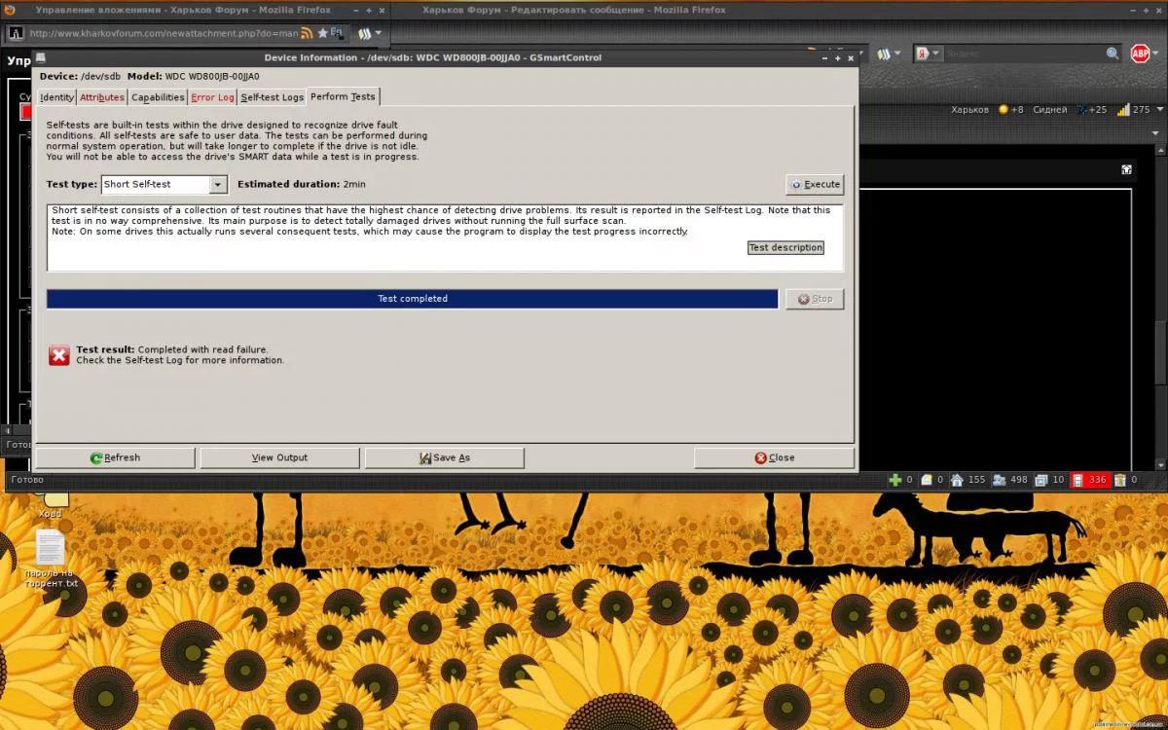Viewport: 1168px width, 730px height.
Task: Click the users icon showing 498
Action: click(999, 480)
